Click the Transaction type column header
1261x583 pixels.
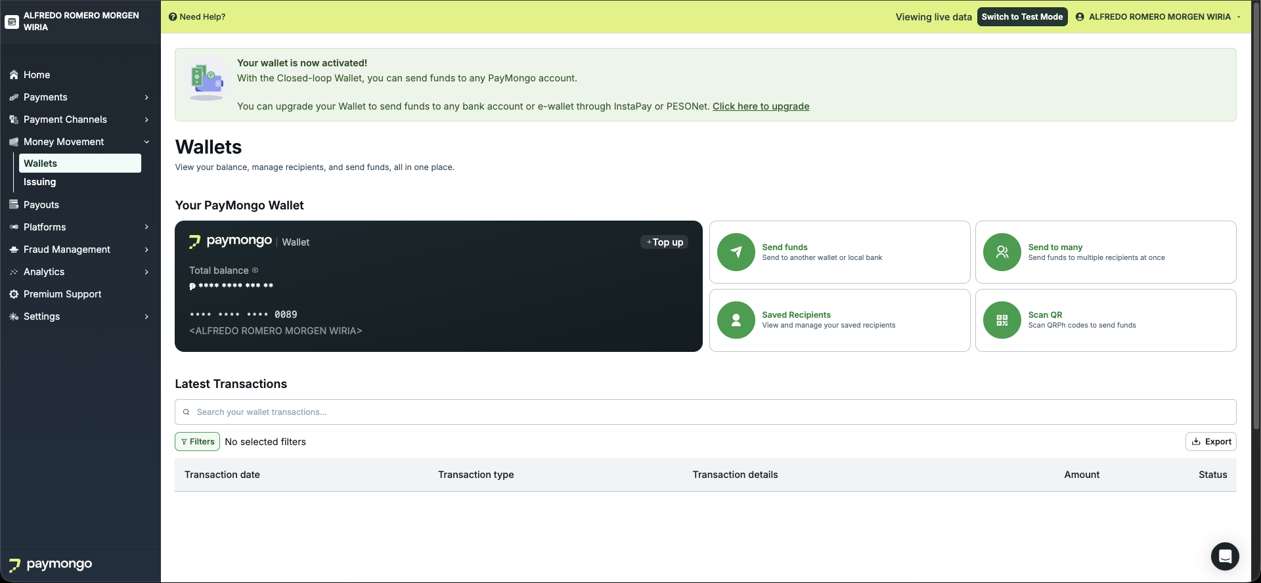coord(476,475)
